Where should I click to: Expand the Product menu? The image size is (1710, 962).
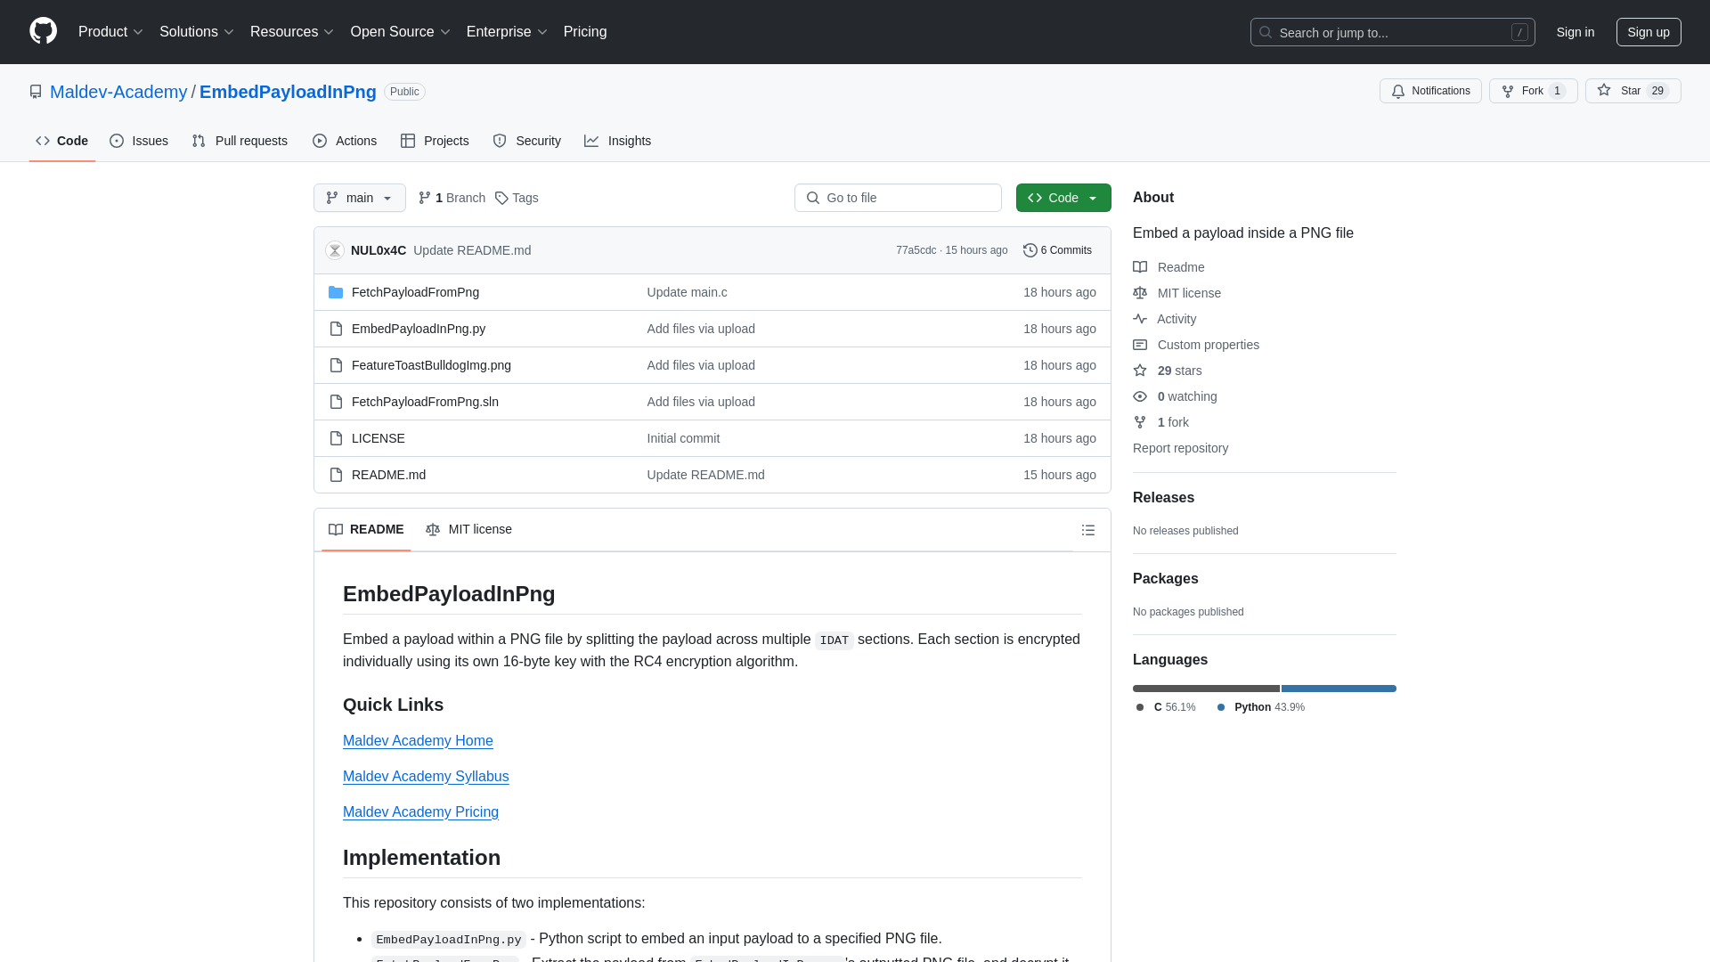click(x=110, y=32)
